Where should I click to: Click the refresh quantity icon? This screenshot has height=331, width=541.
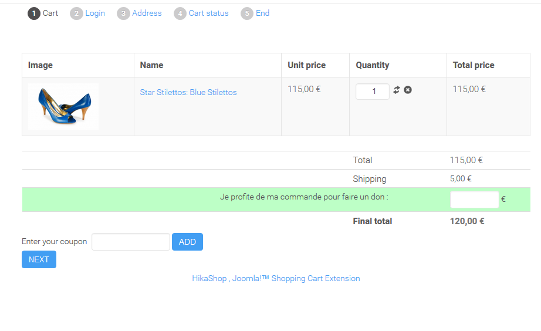point(397,90)
